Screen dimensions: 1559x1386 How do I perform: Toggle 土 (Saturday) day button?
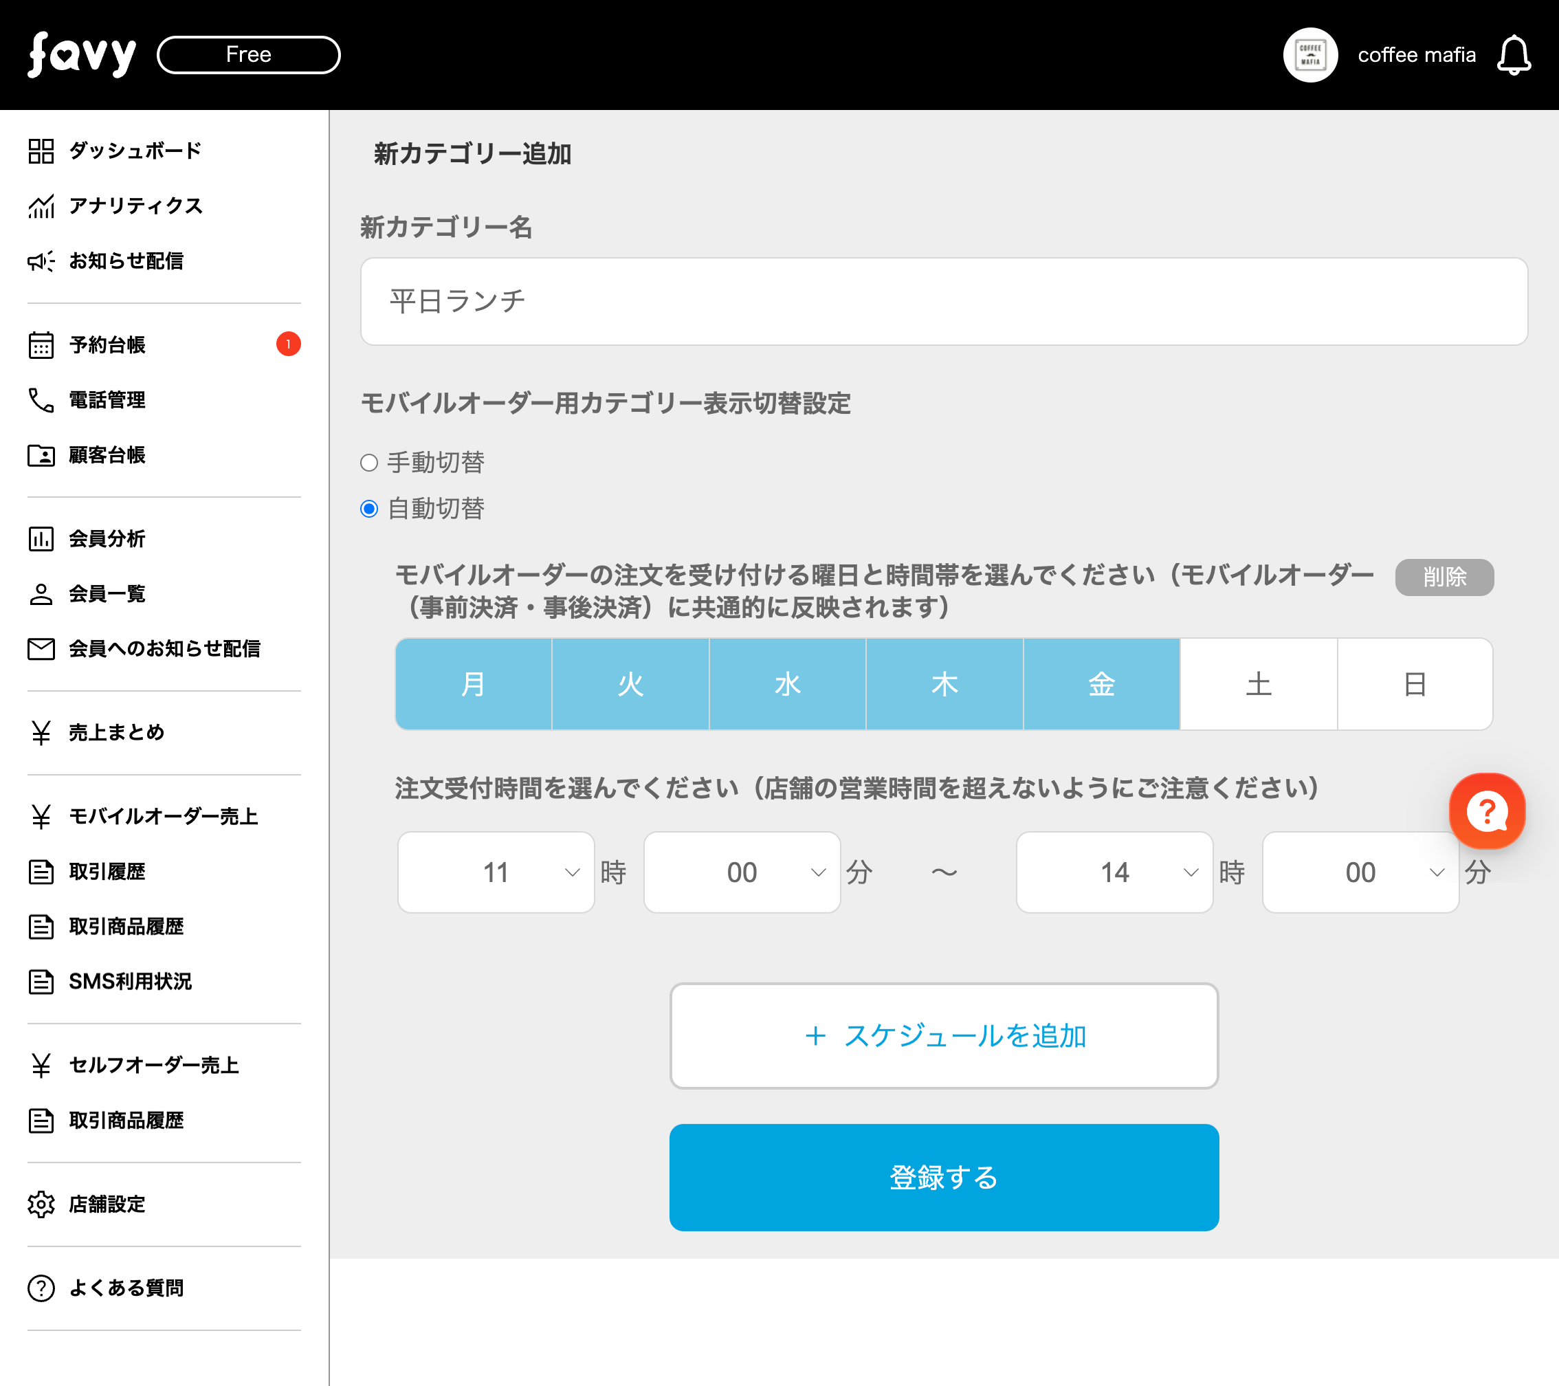coord(1258,684)
